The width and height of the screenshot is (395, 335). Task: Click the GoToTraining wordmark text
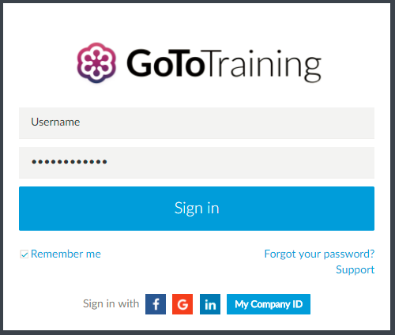[224, 66]
